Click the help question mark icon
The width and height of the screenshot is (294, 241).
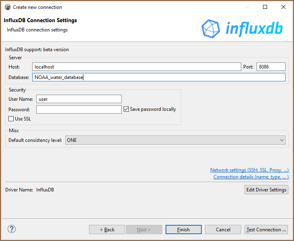pyautogui.click(x=11, y=229)
